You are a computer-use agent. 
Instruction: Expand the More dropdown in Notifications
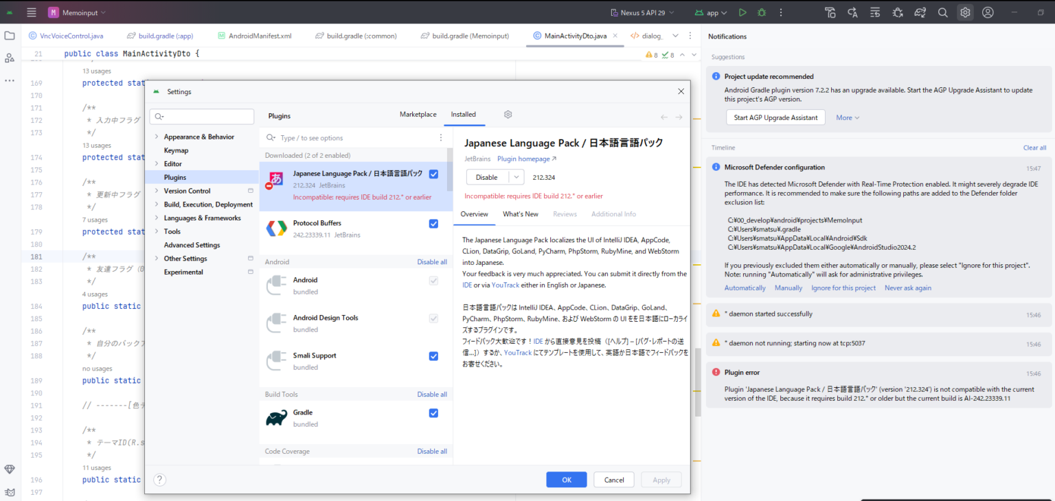(848, 118)
